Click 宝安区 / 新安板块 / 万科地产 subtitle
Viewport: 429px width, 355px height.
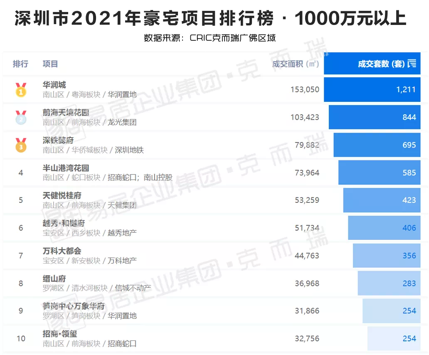(x=89, y=261)
